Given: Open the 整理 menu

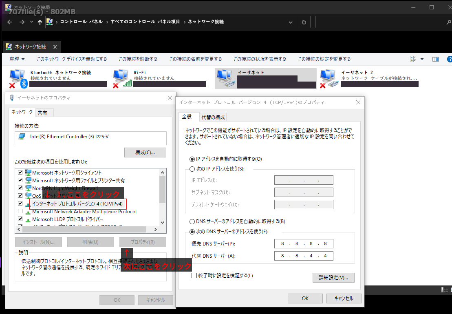Looking at the screenshot, I should (x=17, y=59).
